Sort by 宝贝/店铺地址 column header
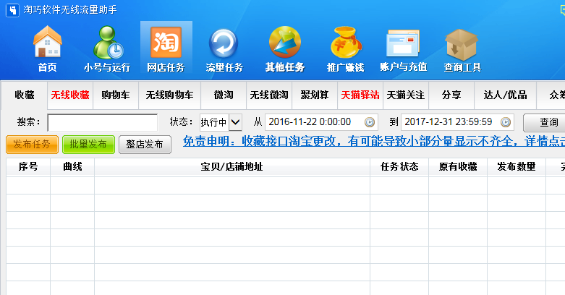This screenshot has height=295, width=565. tap(232, 167)
